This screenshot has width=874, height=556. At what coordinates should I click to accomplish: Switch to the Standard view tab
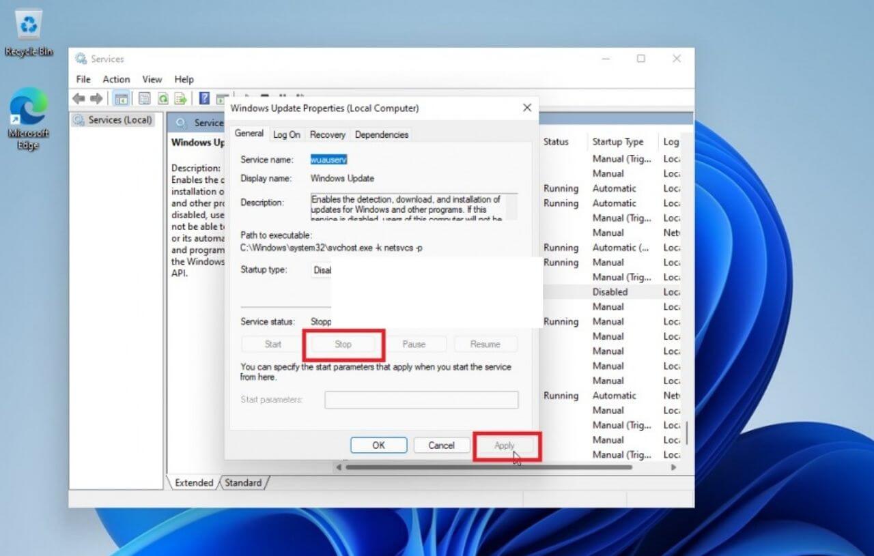point(244,482)
